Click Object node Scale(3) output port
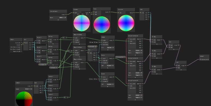This screenshot has width=211, height=106. click(21, 45)
